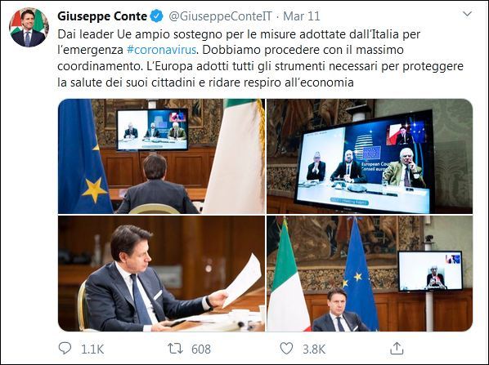This screenshot has width=489, height=365.
Task: Click the 1.1K replies count
Action: coord(92,349)
